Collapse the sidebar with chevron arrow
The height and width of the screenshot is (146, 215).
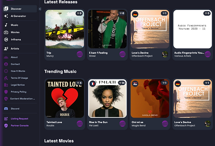tap(40, 9)
